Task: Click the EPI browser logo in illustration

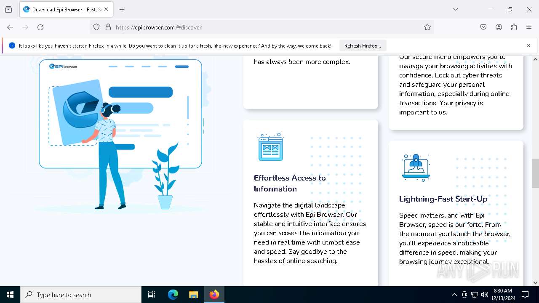Action: click(63, 66)
